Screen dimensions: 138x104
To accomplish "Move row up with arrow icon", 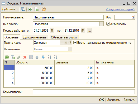I will 37,57.
